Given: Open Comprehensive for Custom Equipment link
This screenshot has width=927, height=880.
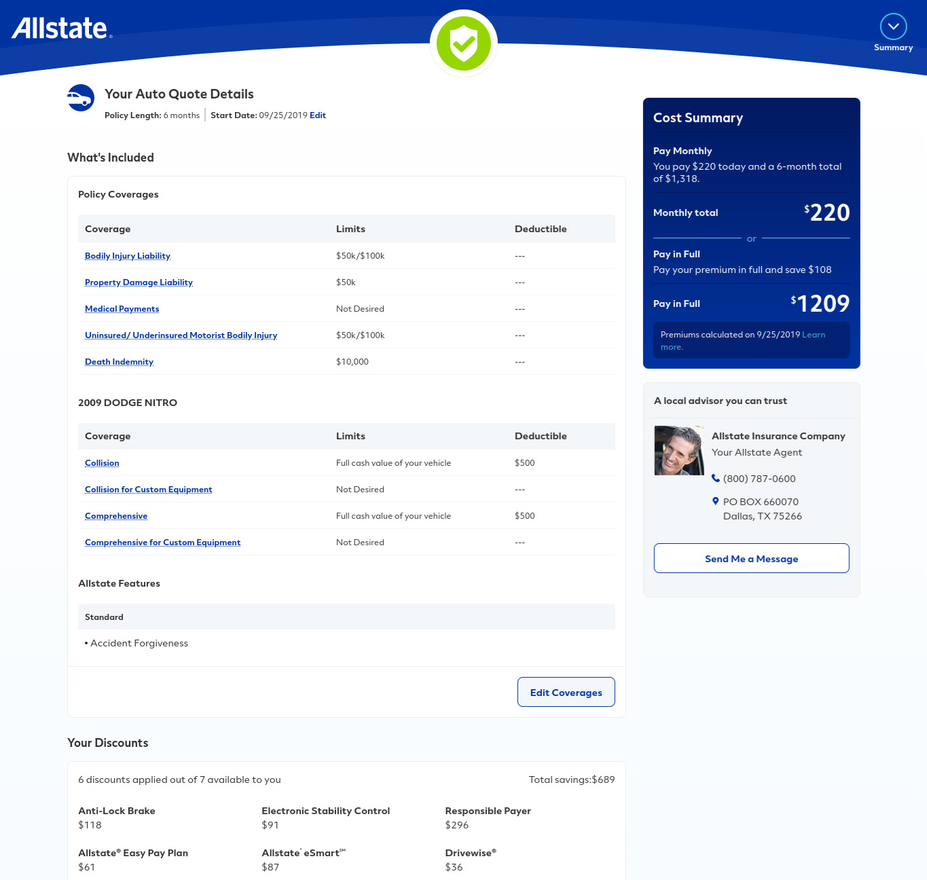Looking at the screenshot, I should [162, 543].
